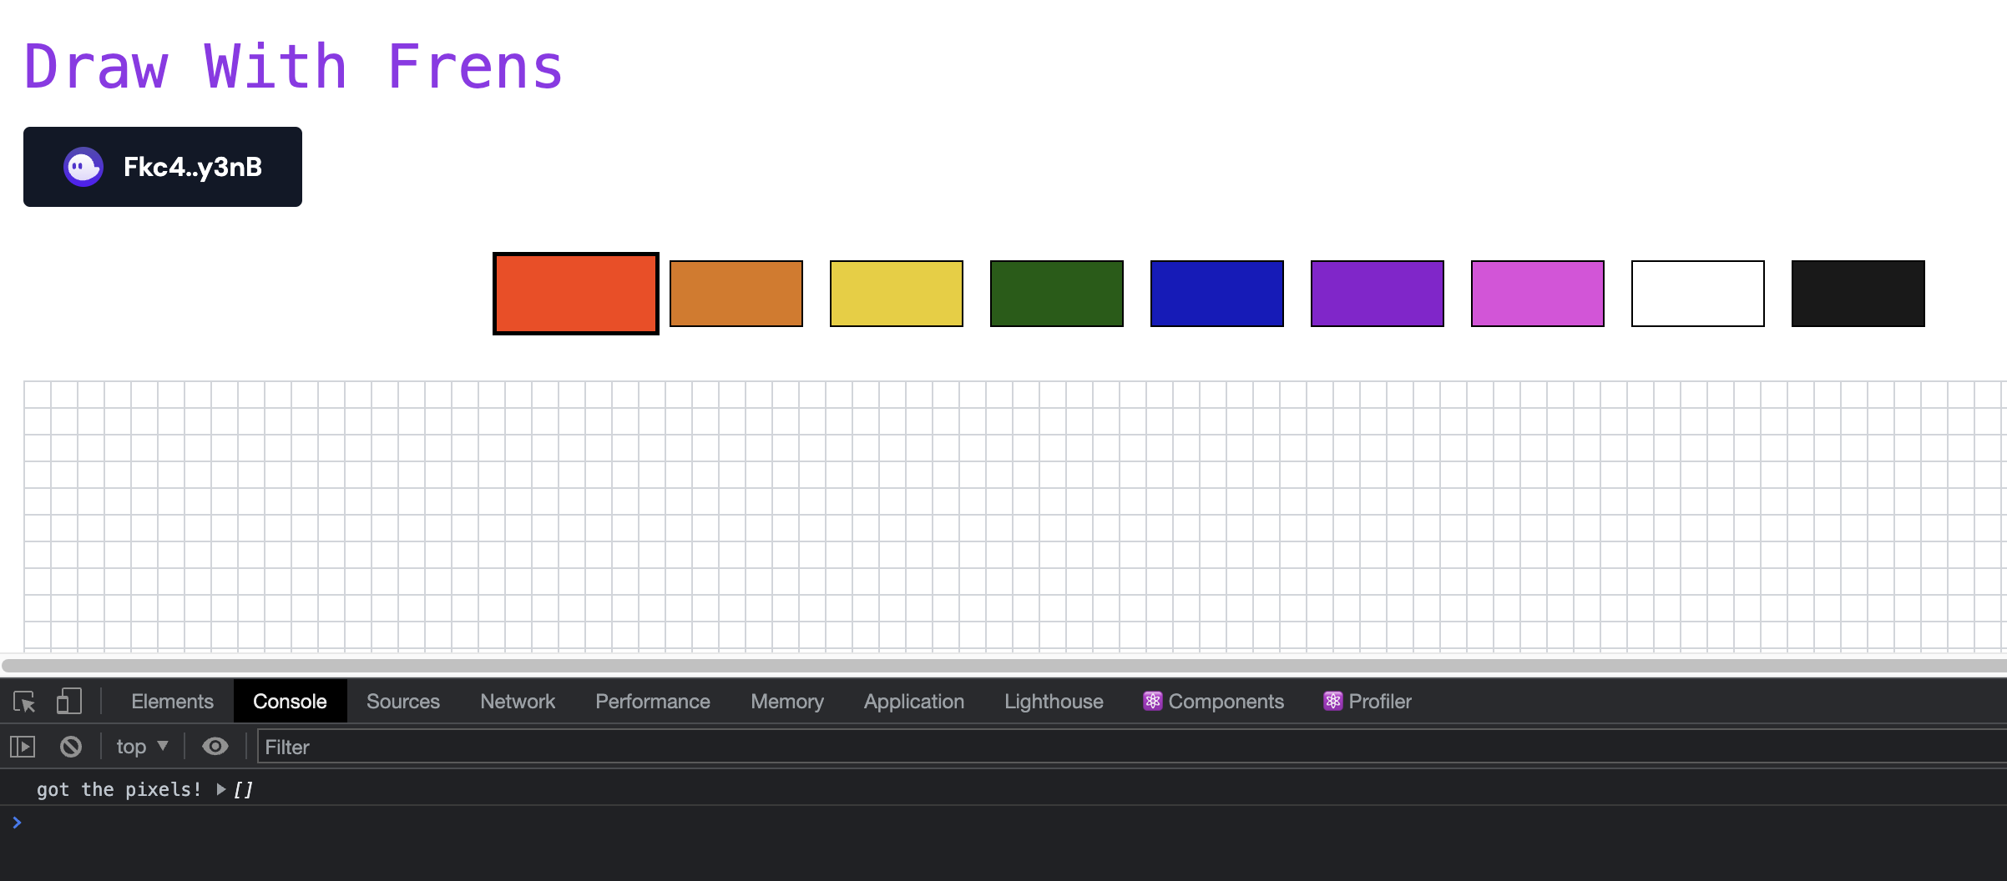Select the white color swatch
Image resolution: width=2007 pixels, height=881 pixels.
coord(1697,293)
